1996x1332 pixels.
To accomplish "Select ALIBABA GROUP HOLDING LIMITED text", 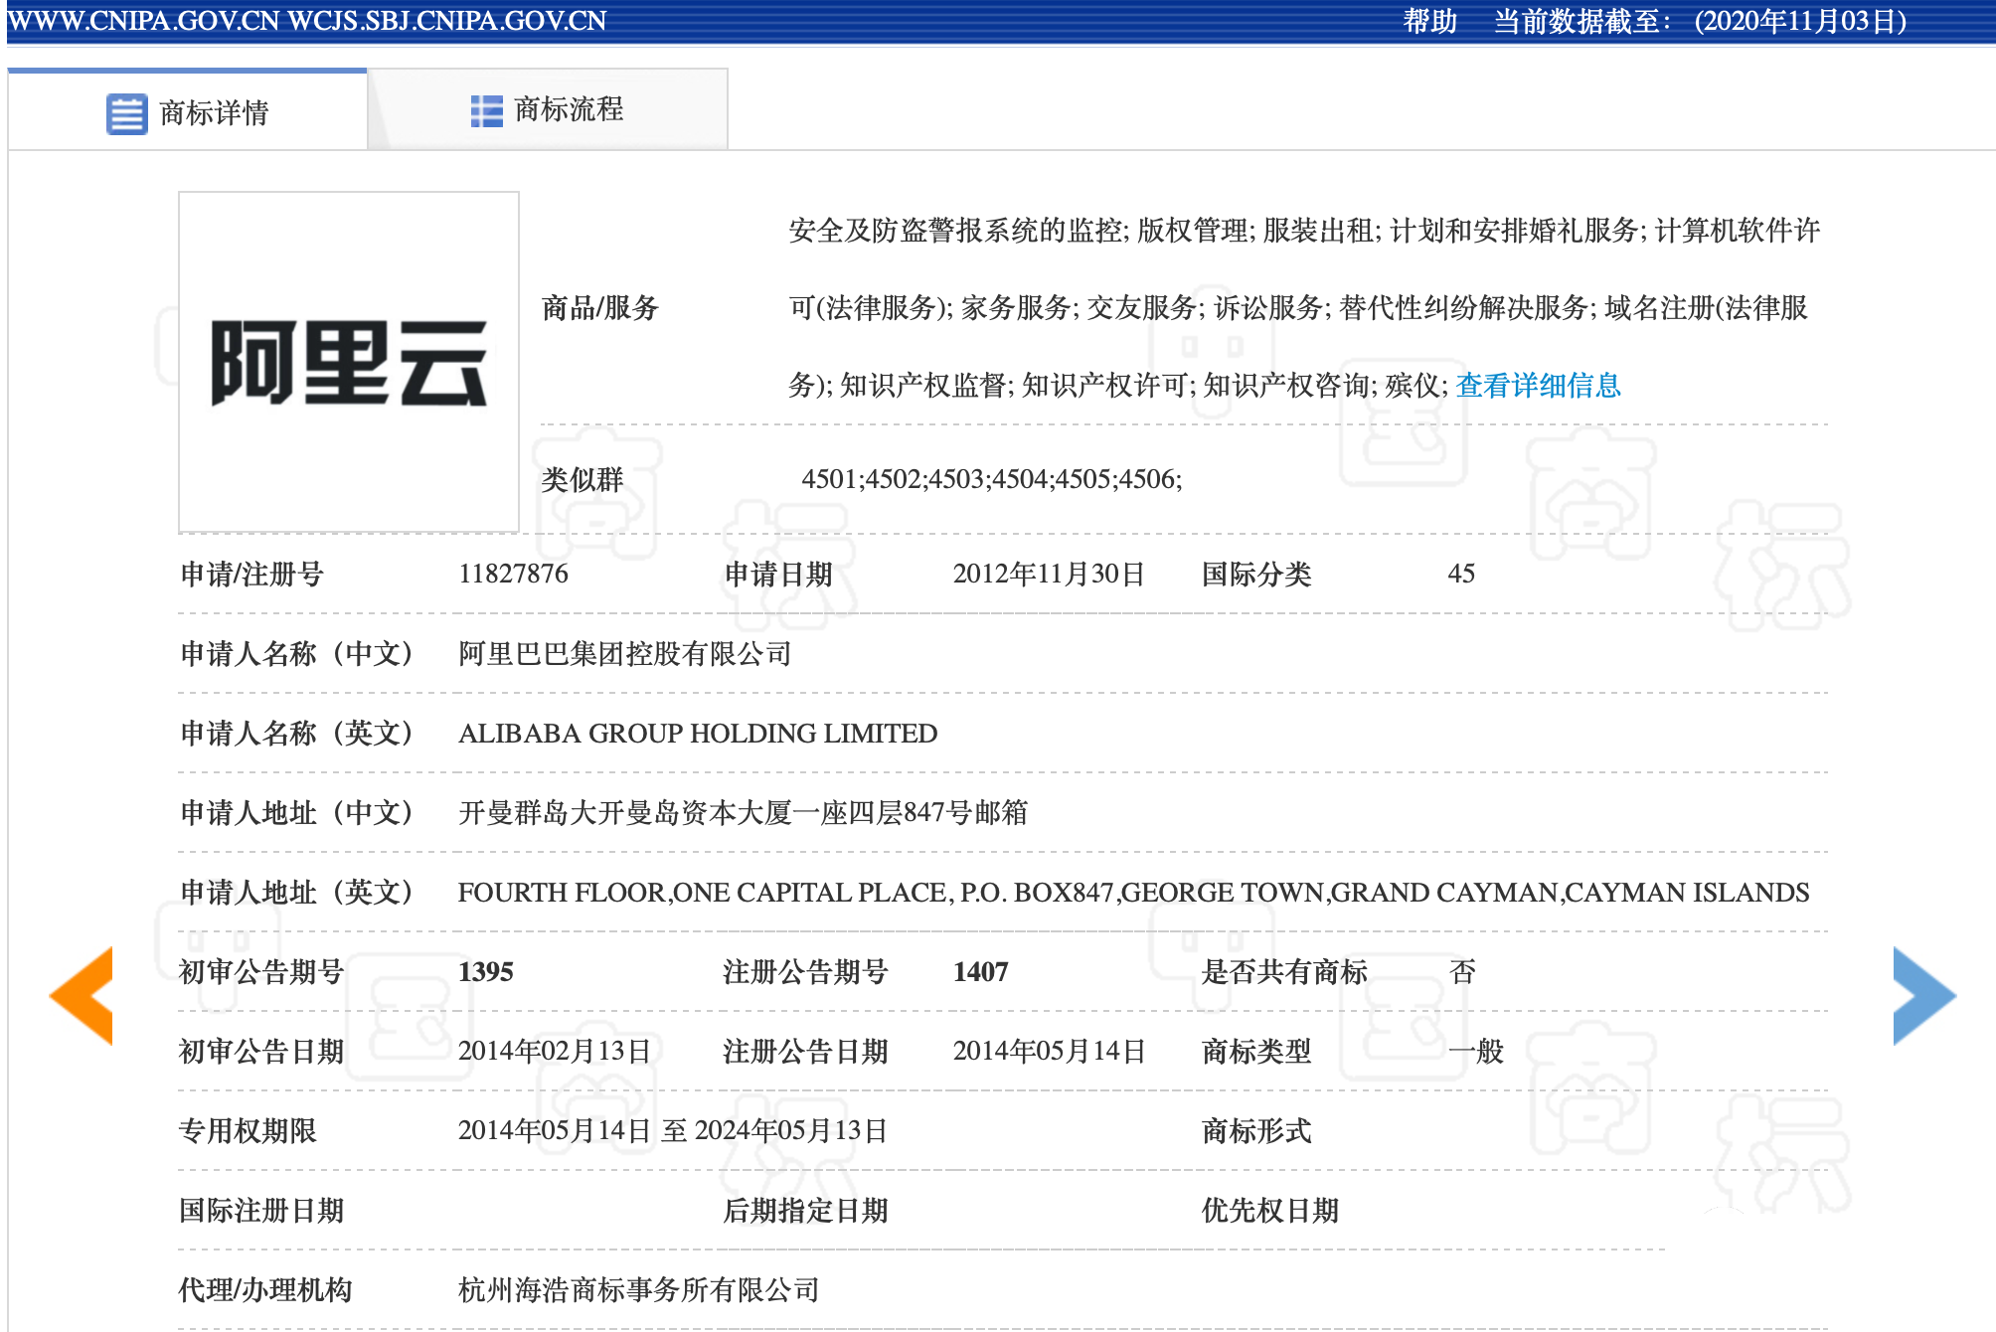I will (x=698, y=733).
